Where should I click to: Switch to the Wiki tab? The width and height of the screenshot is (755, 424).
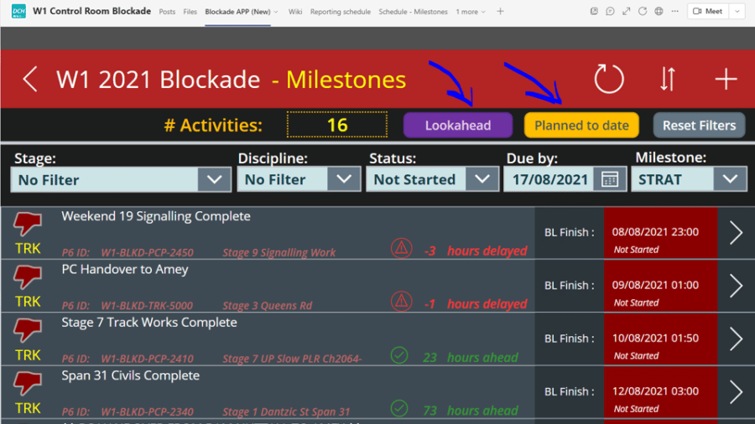295,12
